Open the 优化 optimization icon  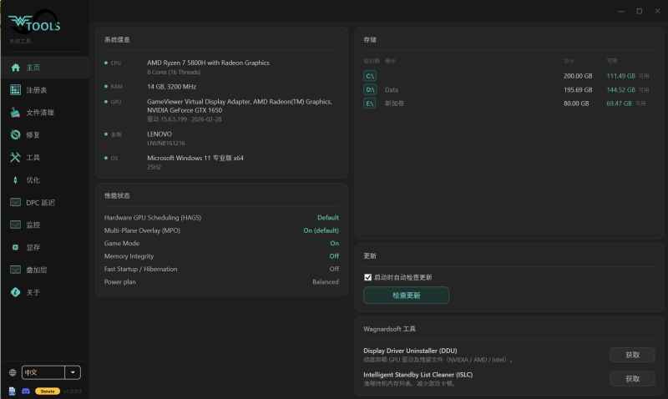[x=15, y=180]
